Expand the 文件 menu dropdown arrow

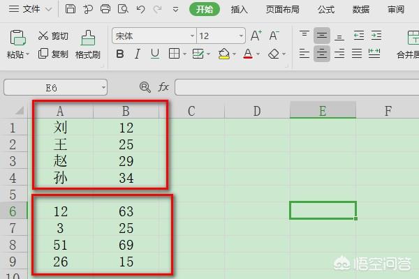pos(49,10)
